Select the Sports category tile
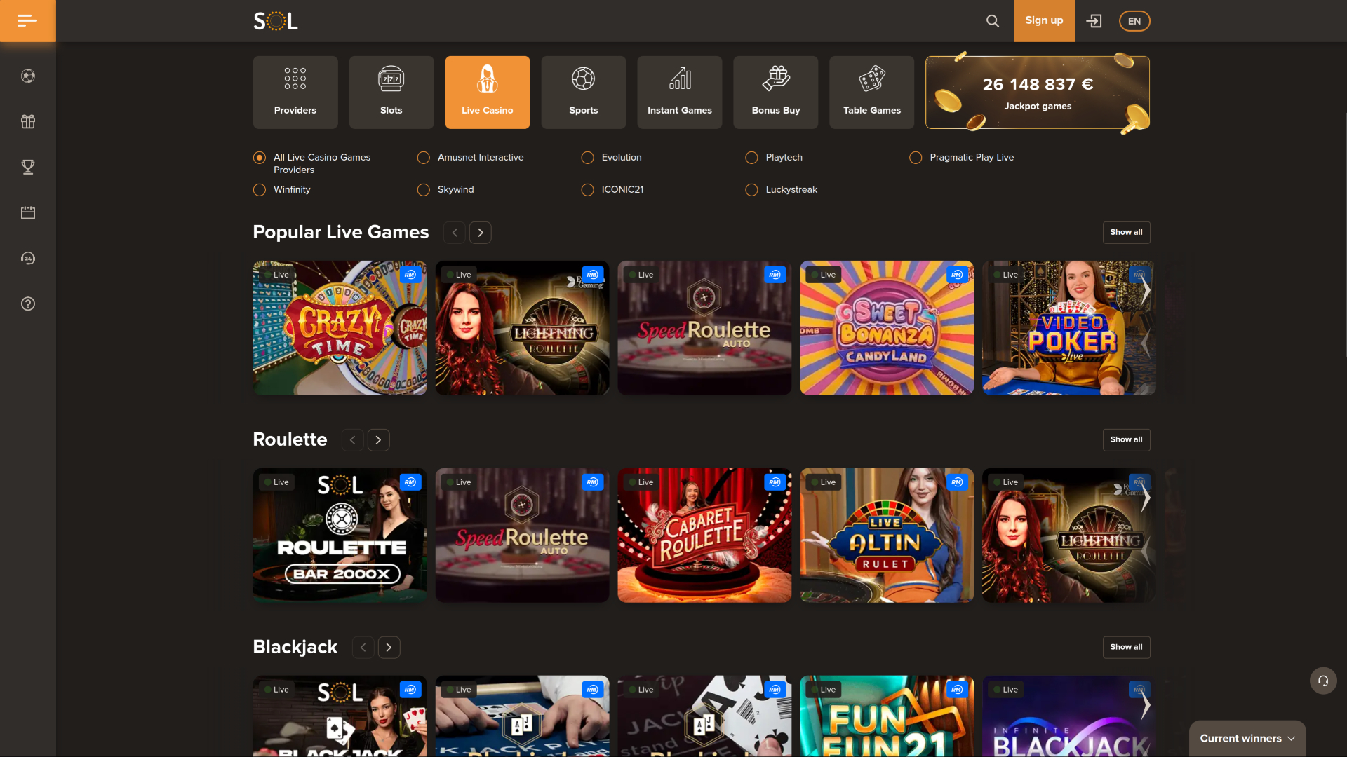1347x757 pixels. (583, 92)
